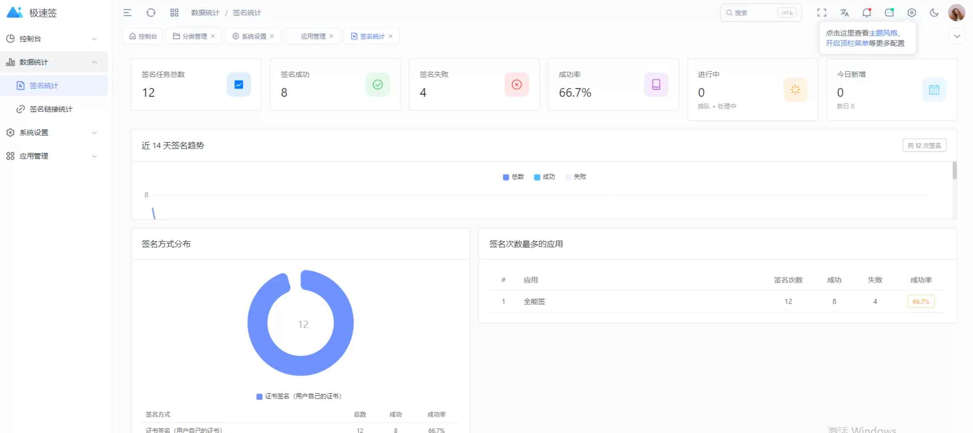Select 签名链接统计 in the sidebar
Screen dimensions: 973x433
click(x=54, y=109)
